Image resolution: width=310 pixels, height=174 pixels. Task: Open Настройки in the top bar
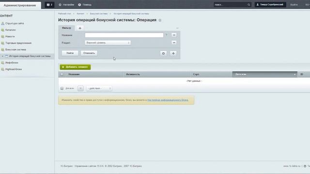tap(66, 5)
